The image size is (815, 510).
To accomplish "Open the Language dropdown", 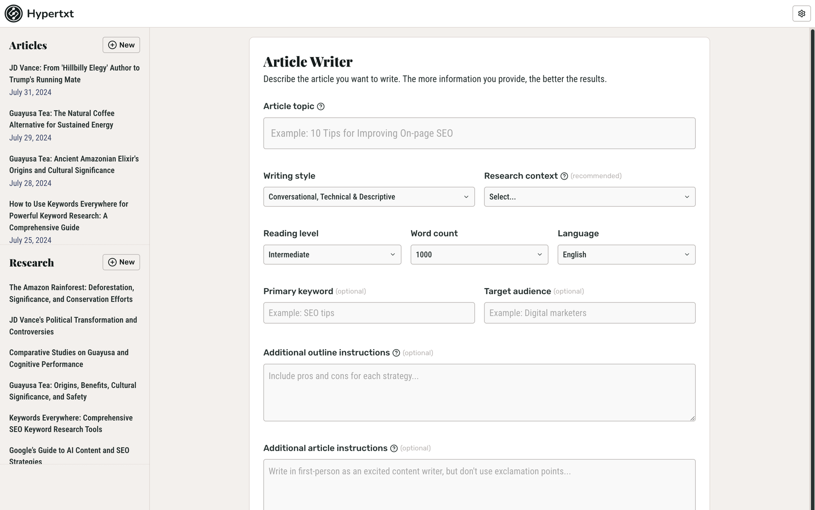I will (x=627, y=254).
